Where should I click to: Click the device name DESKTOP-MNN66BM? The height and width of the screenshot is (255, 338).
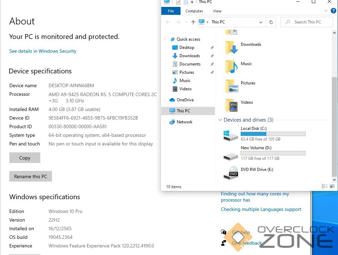(x=71, y=85)
